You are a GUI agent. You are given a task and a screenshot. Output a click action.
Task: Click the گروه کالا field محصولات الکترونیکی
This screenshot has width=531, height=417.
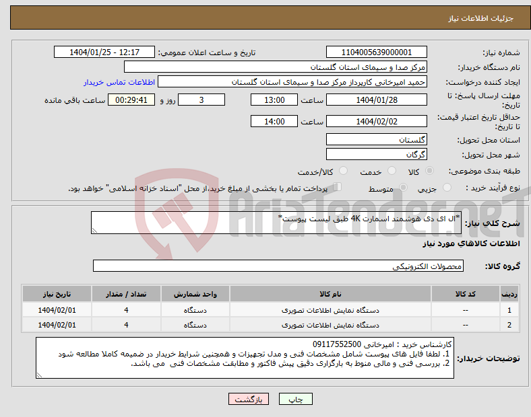[x=278, y=266]
